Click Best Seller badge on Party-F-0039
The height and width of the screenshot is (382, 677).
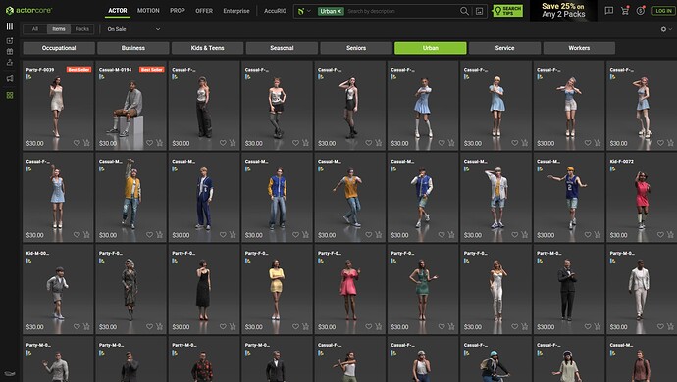click(78, 69)
